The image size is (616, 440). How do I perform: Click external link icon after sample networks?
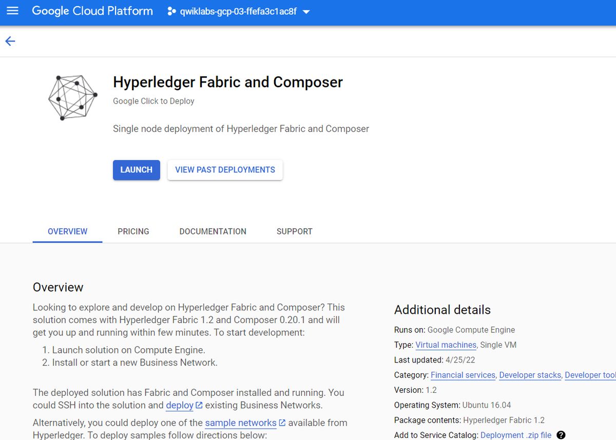pos(282,423)
